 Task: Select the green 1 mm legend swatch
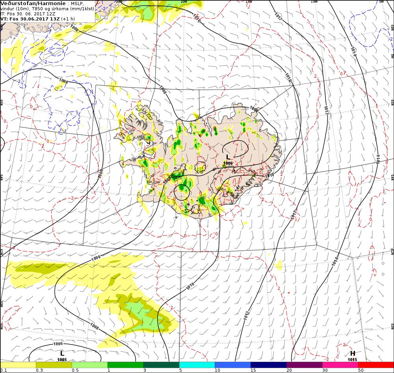pyautogui.click(x=125, y=365)
